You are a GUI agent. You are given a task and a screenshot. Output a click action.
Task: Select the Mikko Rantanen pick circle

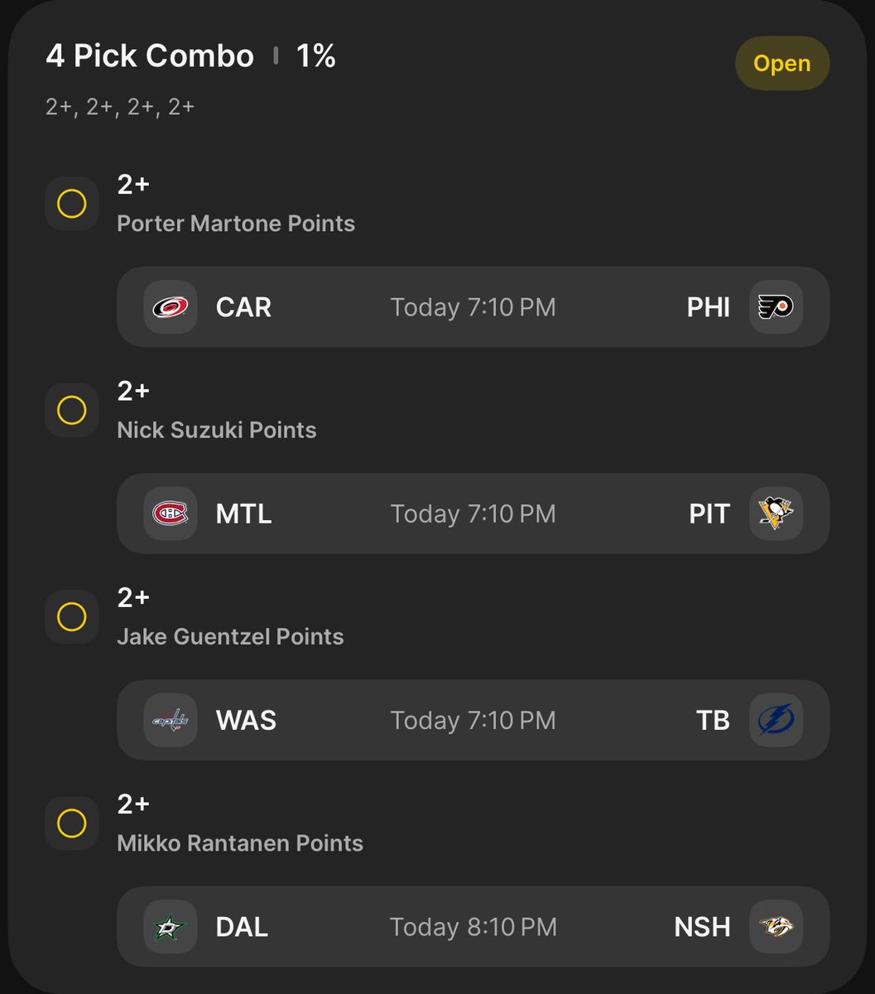click(72, 823)
